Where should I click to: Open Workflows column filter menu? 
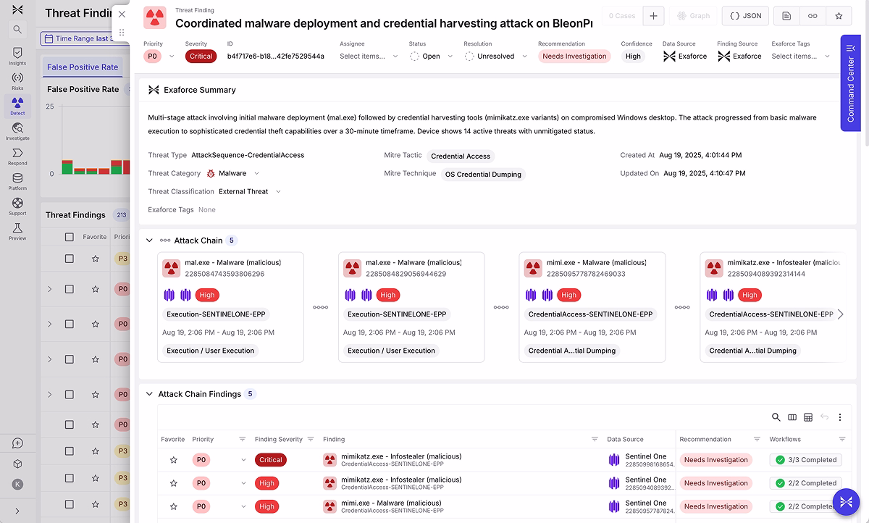coord(842,439)
